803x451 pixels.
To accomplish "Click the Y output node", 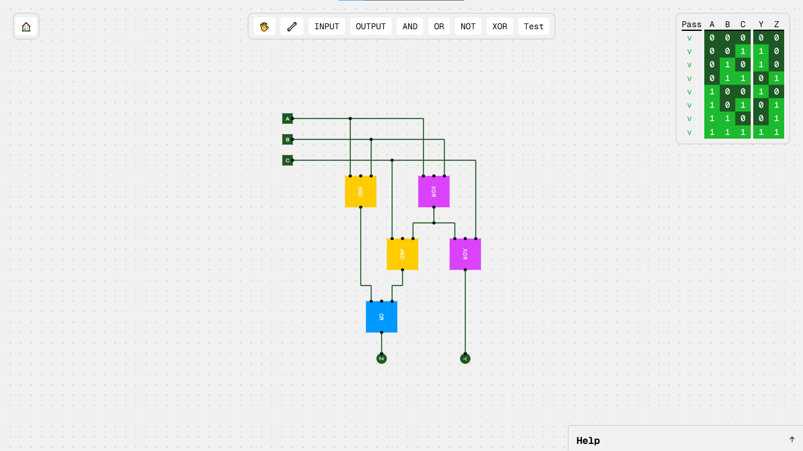I will click(465, 359).
